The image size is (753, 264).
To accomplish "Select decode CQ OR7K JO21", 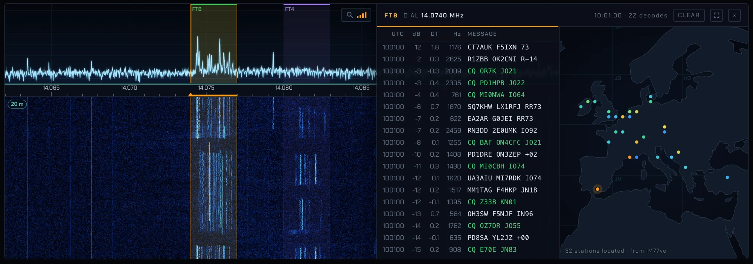I will (468, 71).
